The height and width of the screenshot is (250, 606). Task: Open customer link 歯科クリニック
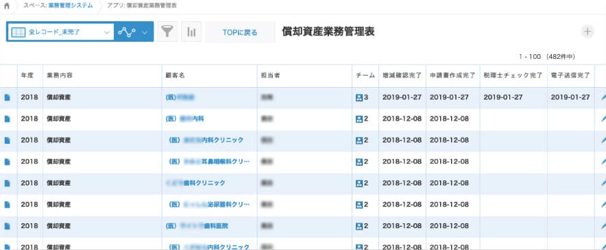point(195,183)
